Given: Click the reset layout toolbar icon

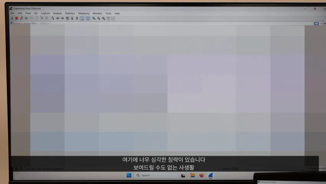Looking at the screenshot, I should (x=113, y=18).
